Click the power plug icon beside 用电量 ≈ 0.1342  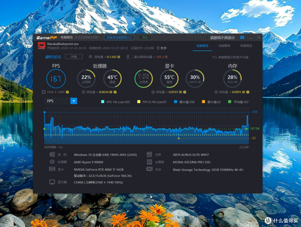(x=90, y=57)
